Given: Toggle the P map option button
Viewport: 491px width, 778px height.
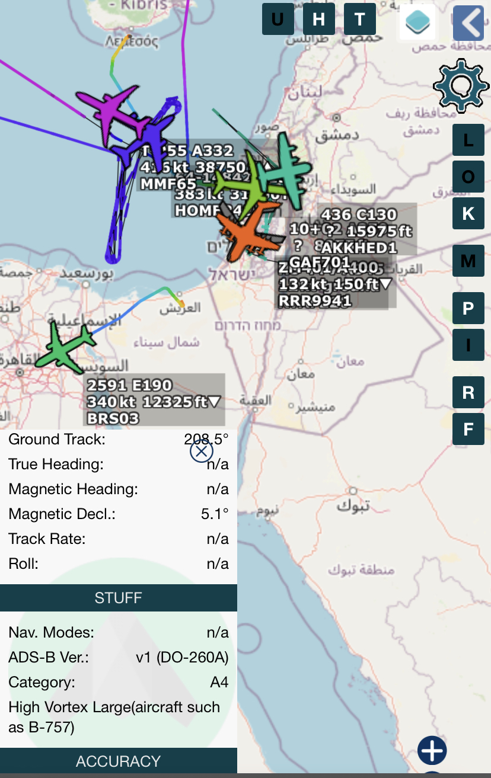Looking at the screenshot, I should click(468, 308).
